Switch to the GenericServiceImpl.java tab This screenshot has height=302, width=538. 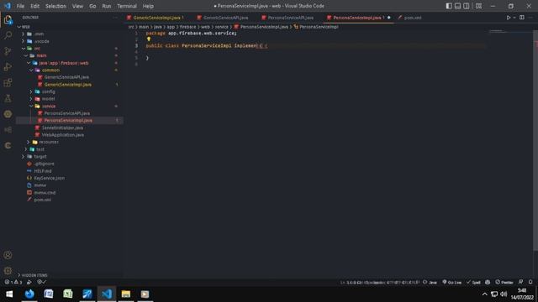pyautogui.click(x=158, y=18)
